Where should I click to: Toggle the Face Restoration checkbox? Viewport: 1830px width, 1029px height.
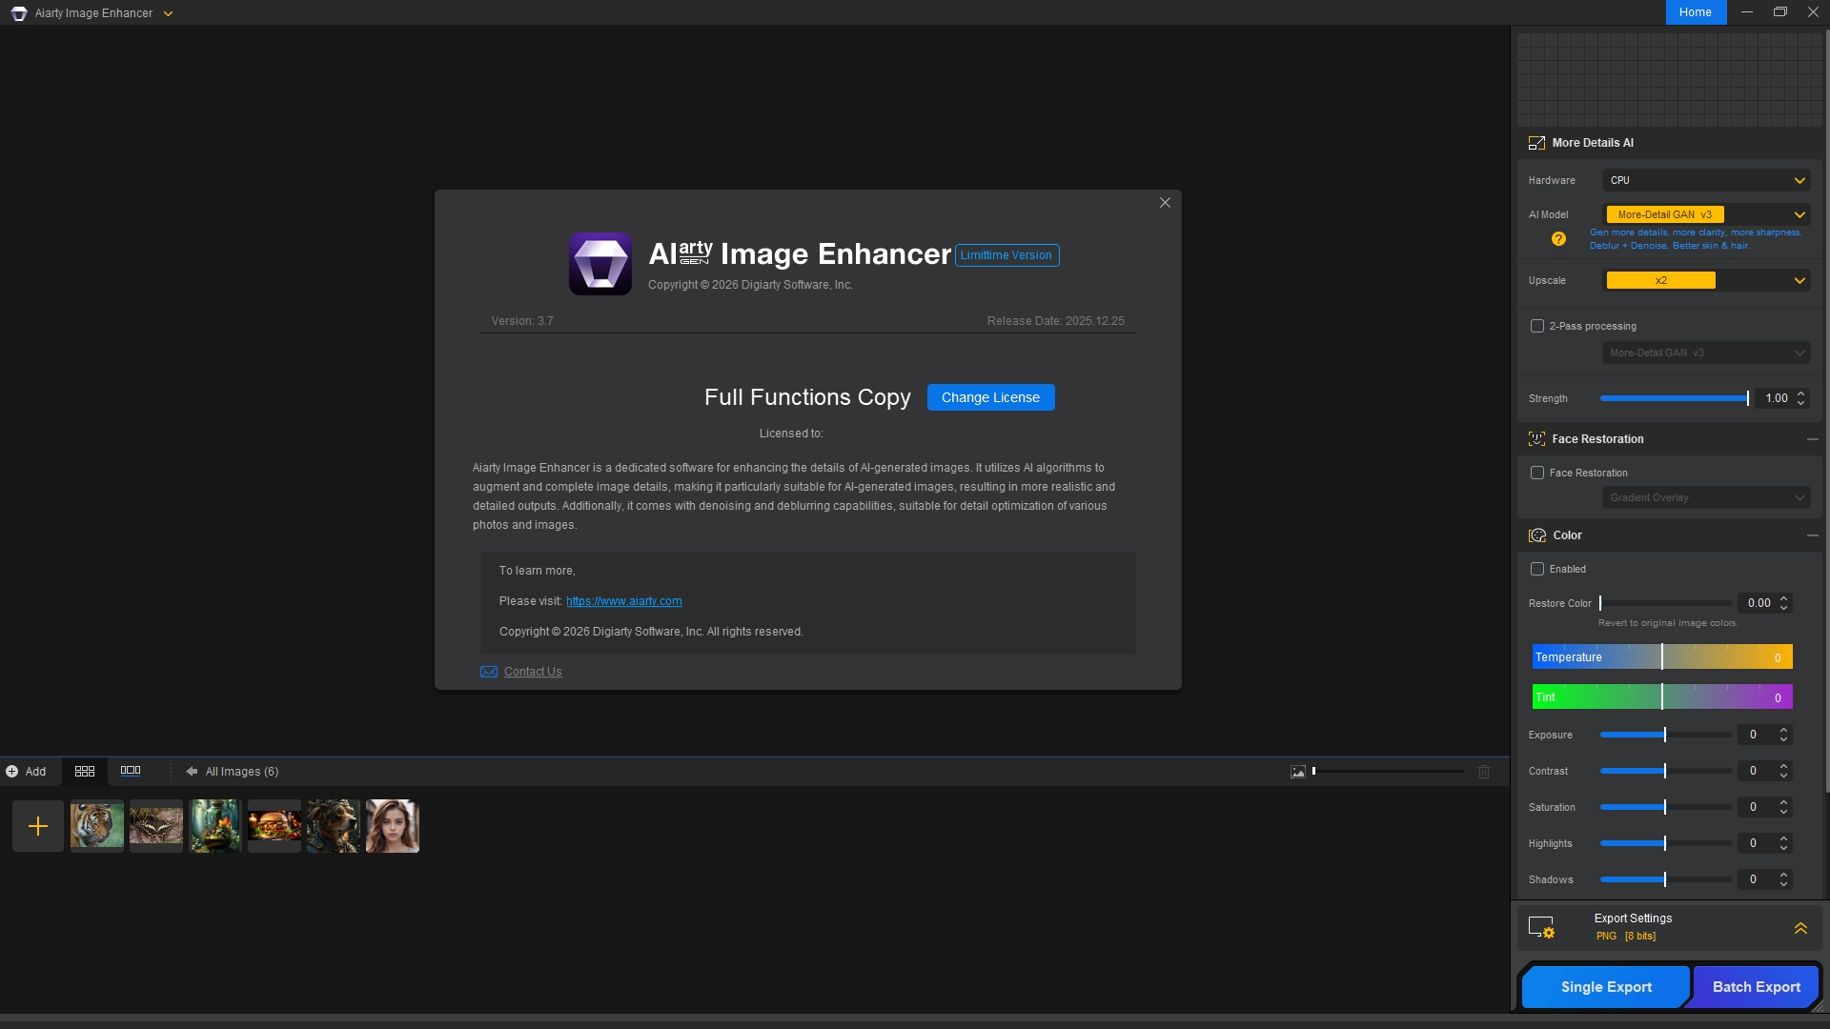pyautogui.click(x=1537, y=473)
